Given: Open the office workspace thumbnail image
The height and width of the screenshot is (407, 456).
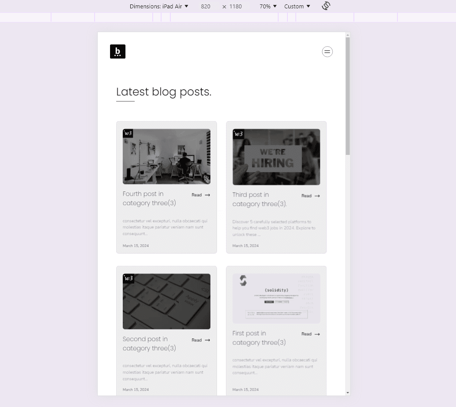Looking at the screenshot, I should 166,156.
